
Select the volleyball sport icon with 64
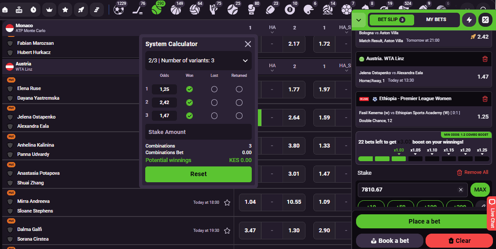195,9
